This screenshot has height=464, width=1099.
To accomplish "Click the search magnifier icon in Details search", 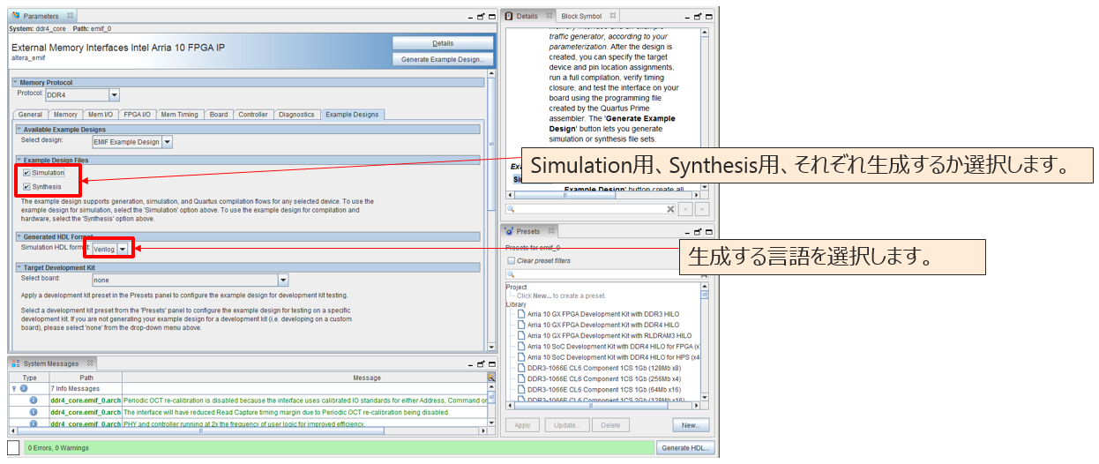I will pos(511,209).
